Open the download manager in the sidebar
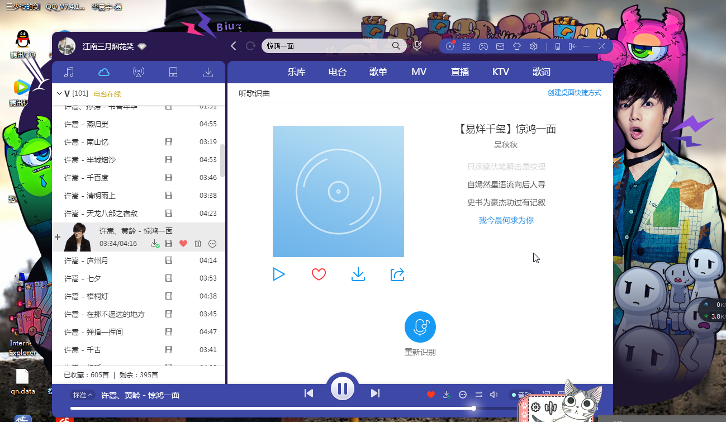The image size is (726, 422). click(208, 72)
